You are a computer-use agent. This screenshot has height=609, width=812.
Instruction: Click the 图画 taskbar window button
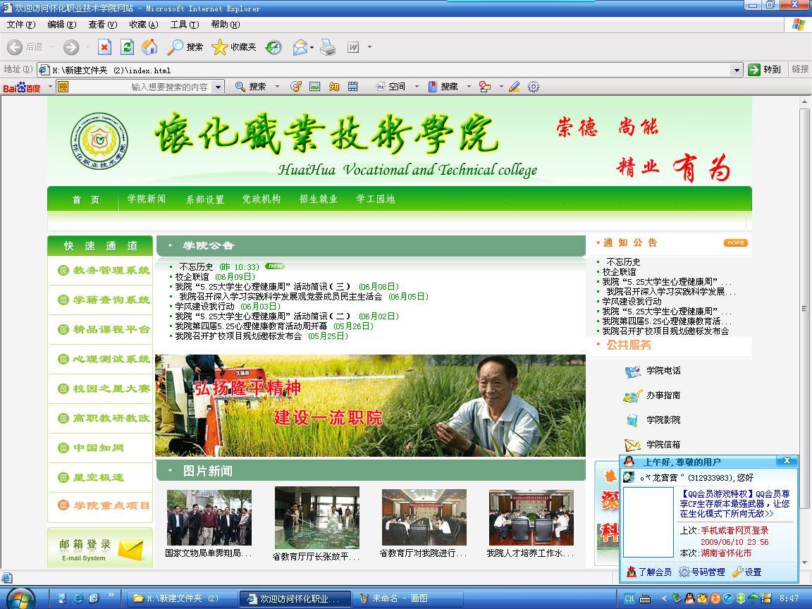coord(399,598)
